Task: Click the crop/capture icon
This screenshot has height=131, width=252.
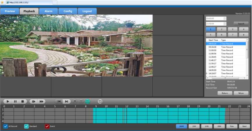Action: click(x=100, y=102)
